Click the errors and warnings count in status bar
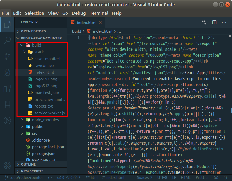Screen dimensions: 232x181 click(x=69, y=178)
